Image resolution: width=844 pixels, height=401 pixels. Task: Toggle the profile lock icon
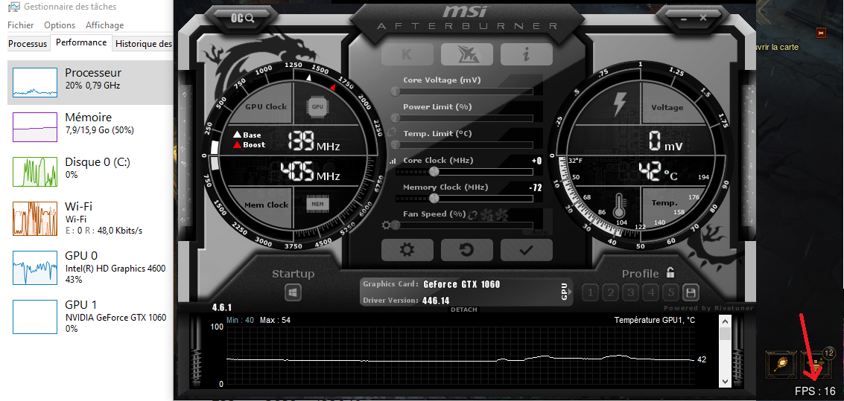tap(670, 272)
